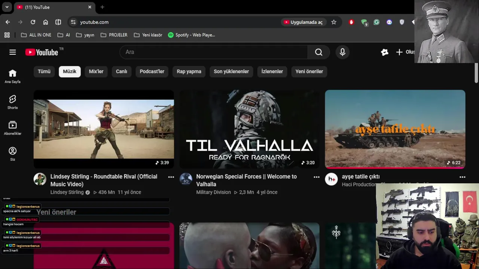Click the page vertical scrollbar
Screen dimensions: 479x269
pyautogui.click(x=476, y=74)
